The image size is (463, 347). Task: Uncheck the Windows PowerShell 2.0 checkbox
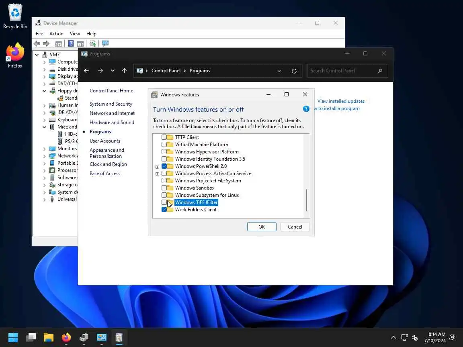(164, 166)
